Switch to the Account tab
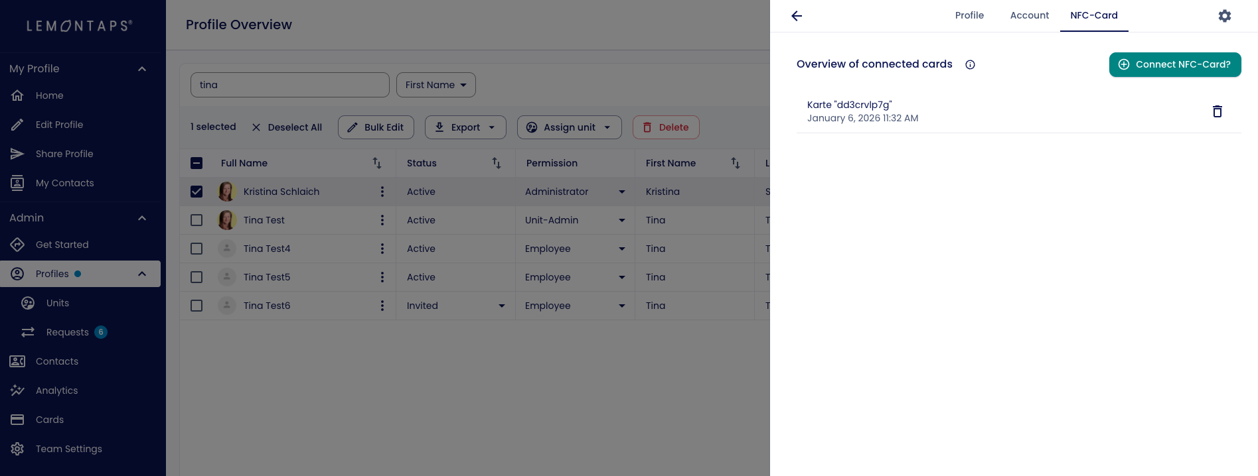The height and width of the screenshot is (476, 1258). coord(1029,15)
